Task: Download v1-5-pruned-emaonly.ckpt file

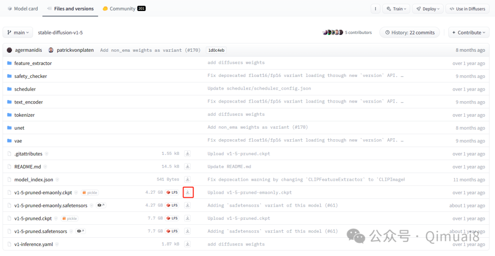Action: pyautogui.click(x=187, y=192)
